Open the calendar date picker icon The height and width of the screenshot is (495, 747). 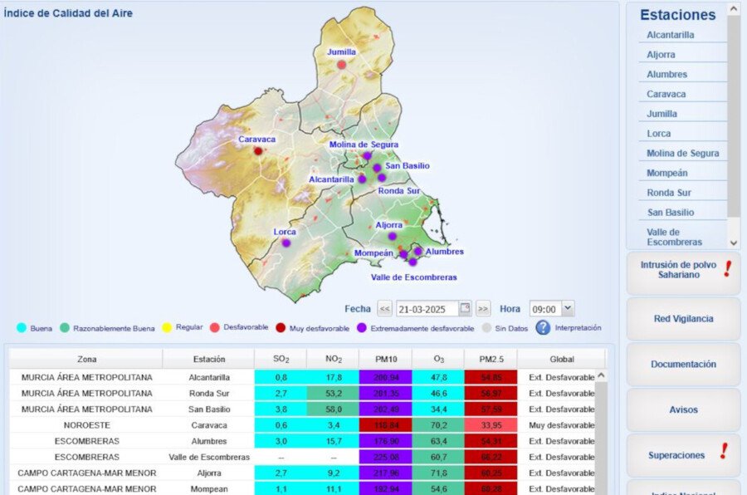pyautogui.click(x=463, y=307)
